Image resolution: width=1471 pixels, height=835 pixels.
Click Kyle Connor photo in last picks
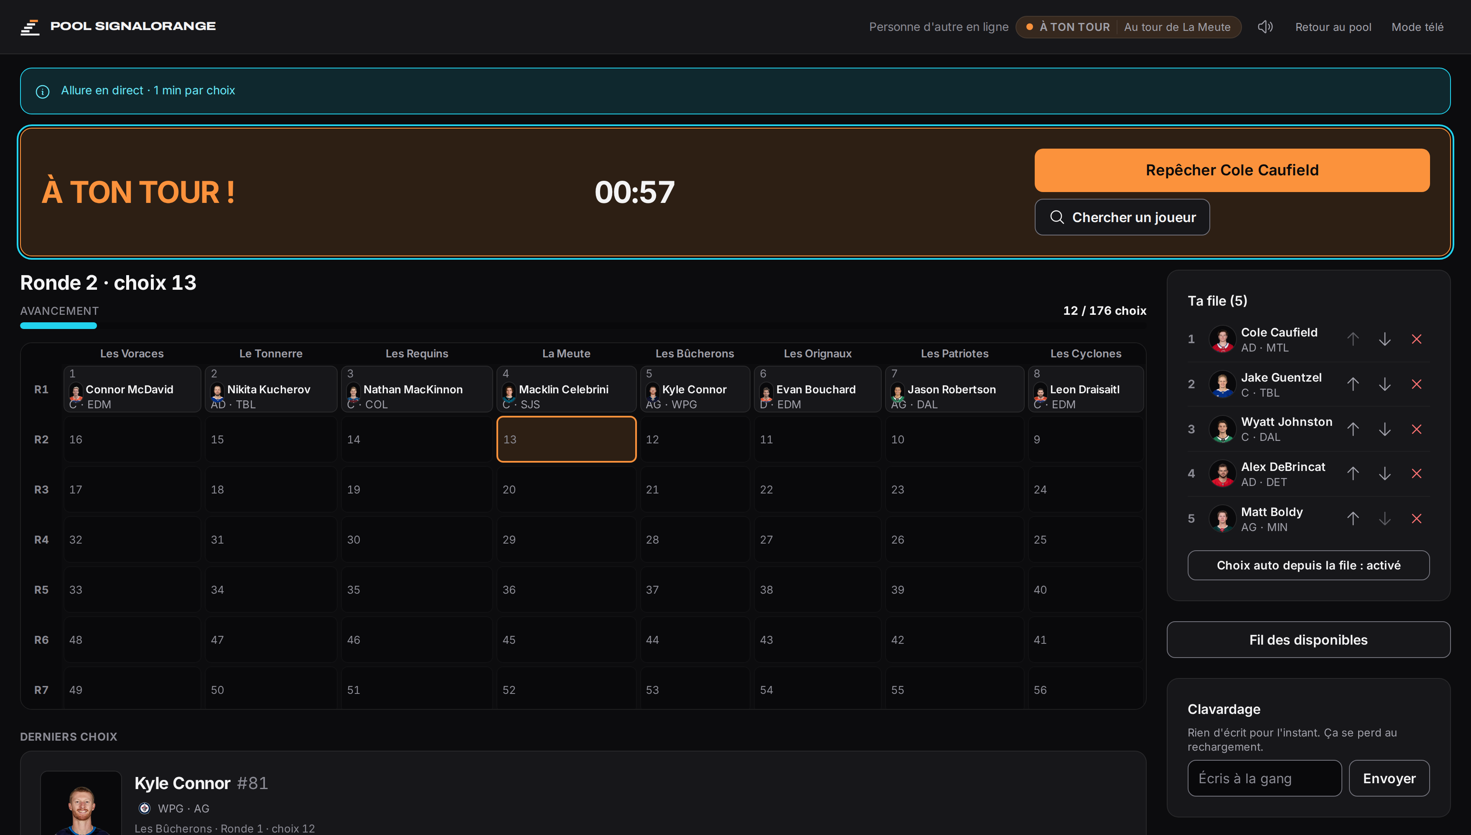[81, 803]
